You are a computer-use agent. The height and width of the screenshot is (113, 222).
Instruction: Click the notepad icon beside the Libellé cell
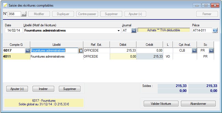[x=80, y=50]
